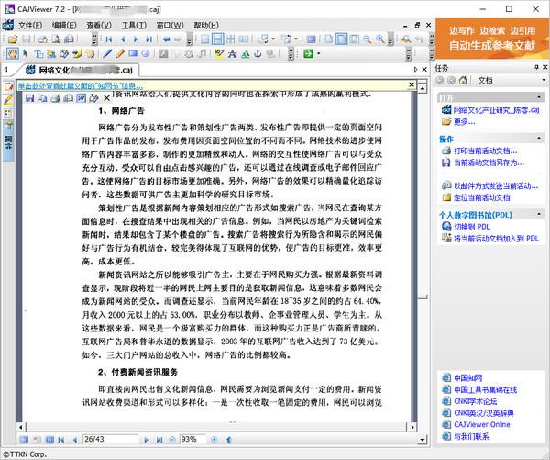The image size is (550, 460).
Task: Click the upward arrow icon in bottom bar
Action: point(229,440)
